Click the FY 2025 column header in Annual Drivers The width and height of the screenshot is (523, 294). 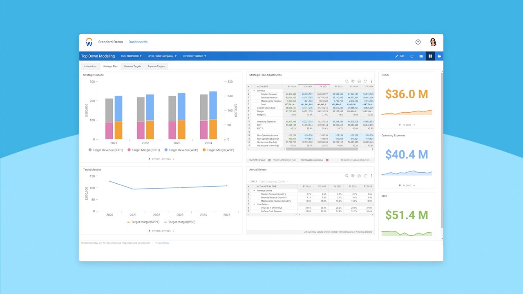(367, 186)
